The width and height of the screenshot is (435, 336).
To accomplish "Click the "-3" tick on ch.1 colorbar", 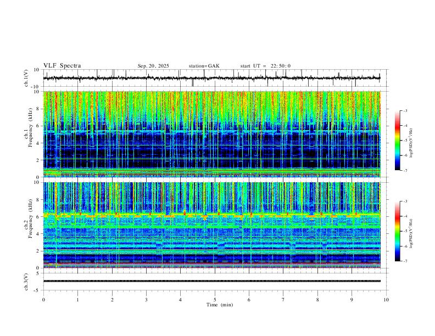I will (x=405, y=110).
